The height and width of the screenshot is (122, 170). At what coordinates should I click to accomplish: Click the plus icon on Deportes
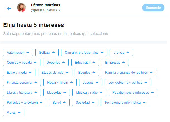point(63,62)
